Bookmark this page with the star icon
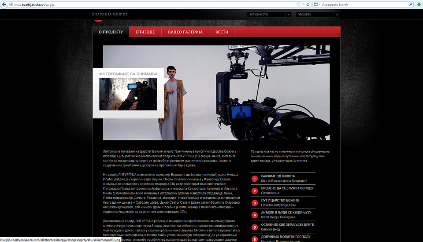This screenshot has height=242, width=423. [x=298, y=4]
